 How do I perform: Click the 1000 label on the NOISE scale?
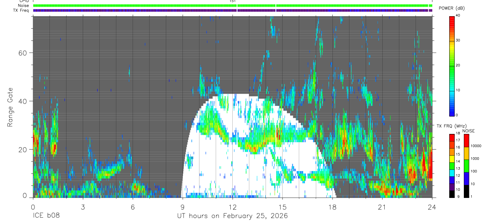click(x=475, y=158)
